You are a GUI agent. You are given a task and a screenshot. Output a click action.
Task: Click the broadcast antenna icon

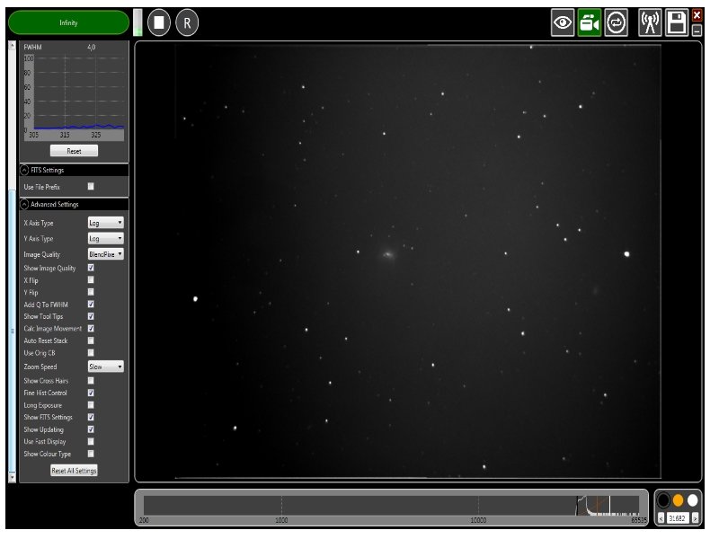[x=650, y=22]
